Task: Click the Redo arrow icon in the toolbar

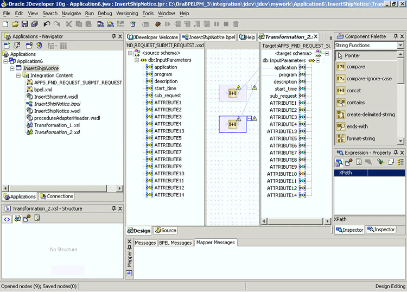Action: pyautogui.click(x=56, y=24)
